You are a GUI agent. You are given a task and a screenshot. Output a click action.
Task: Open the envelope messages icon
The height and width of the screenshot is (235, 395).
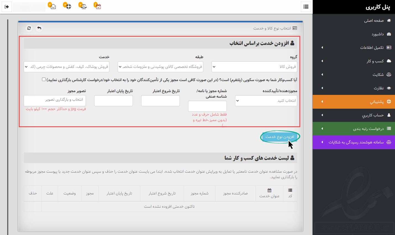pos(53,6)
